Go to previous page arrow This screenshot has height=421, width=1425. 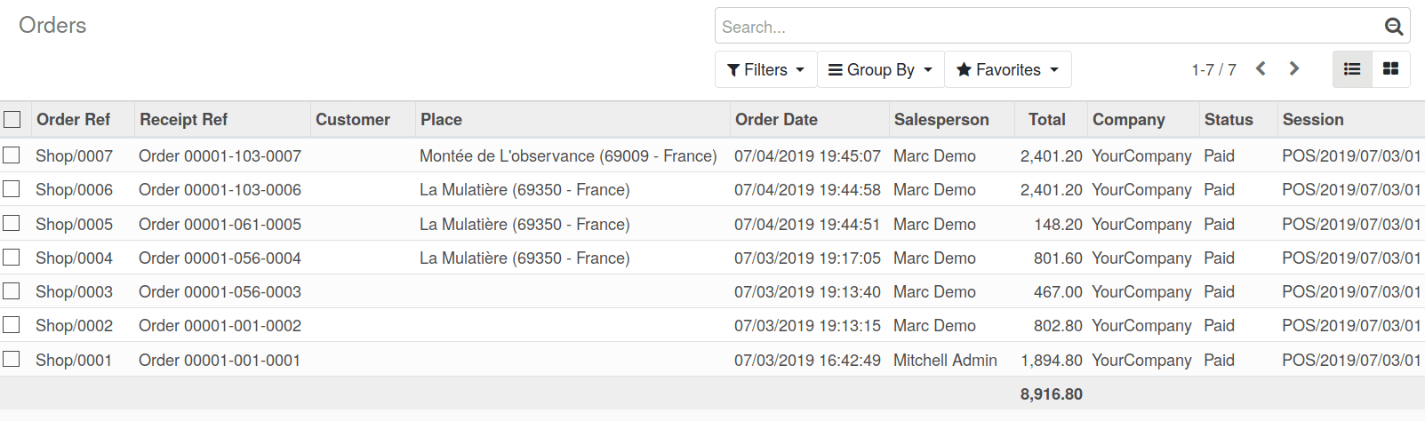click(1261, 68)
